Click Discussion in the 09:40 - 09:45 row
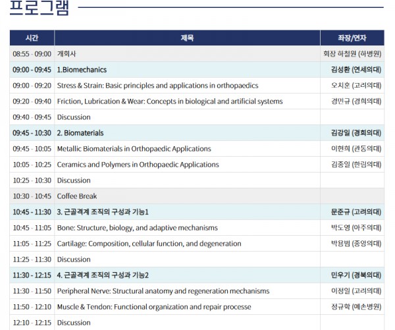Image resolution: width=395 pixels, height=330 pixels. [x=74, y=117]
